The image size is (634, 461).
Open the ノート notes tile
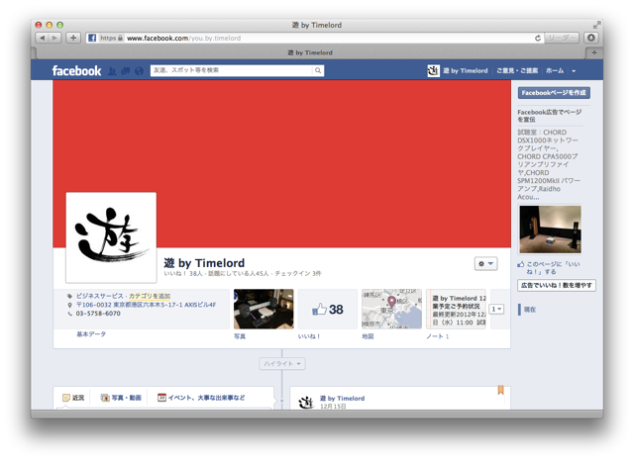[x=456, y=309]
